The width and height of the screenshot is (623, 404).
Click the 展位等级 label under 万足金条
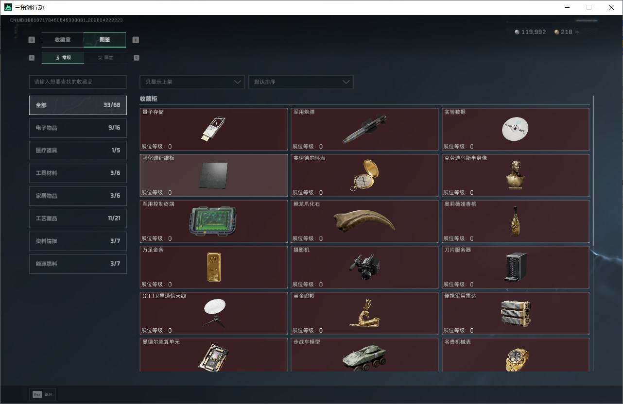(x=156, y=285)
